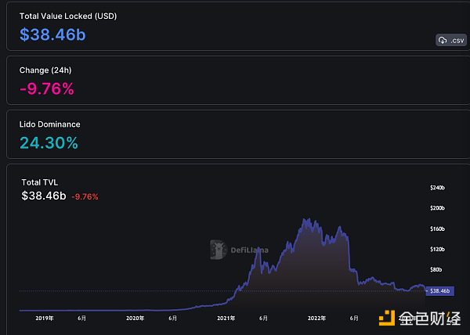Click the Lido Dominance 24.30% value

49,142
